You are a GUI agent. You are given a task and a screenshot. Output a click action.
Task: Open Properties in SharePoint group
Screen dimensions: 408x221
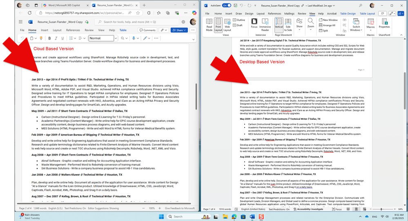point(384,23)
